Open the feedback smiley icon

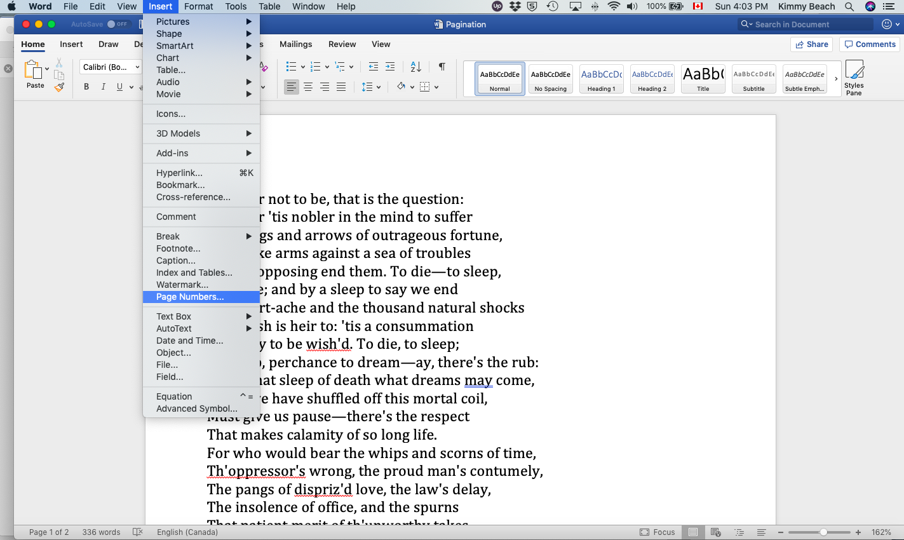click(x=887, y=24)
